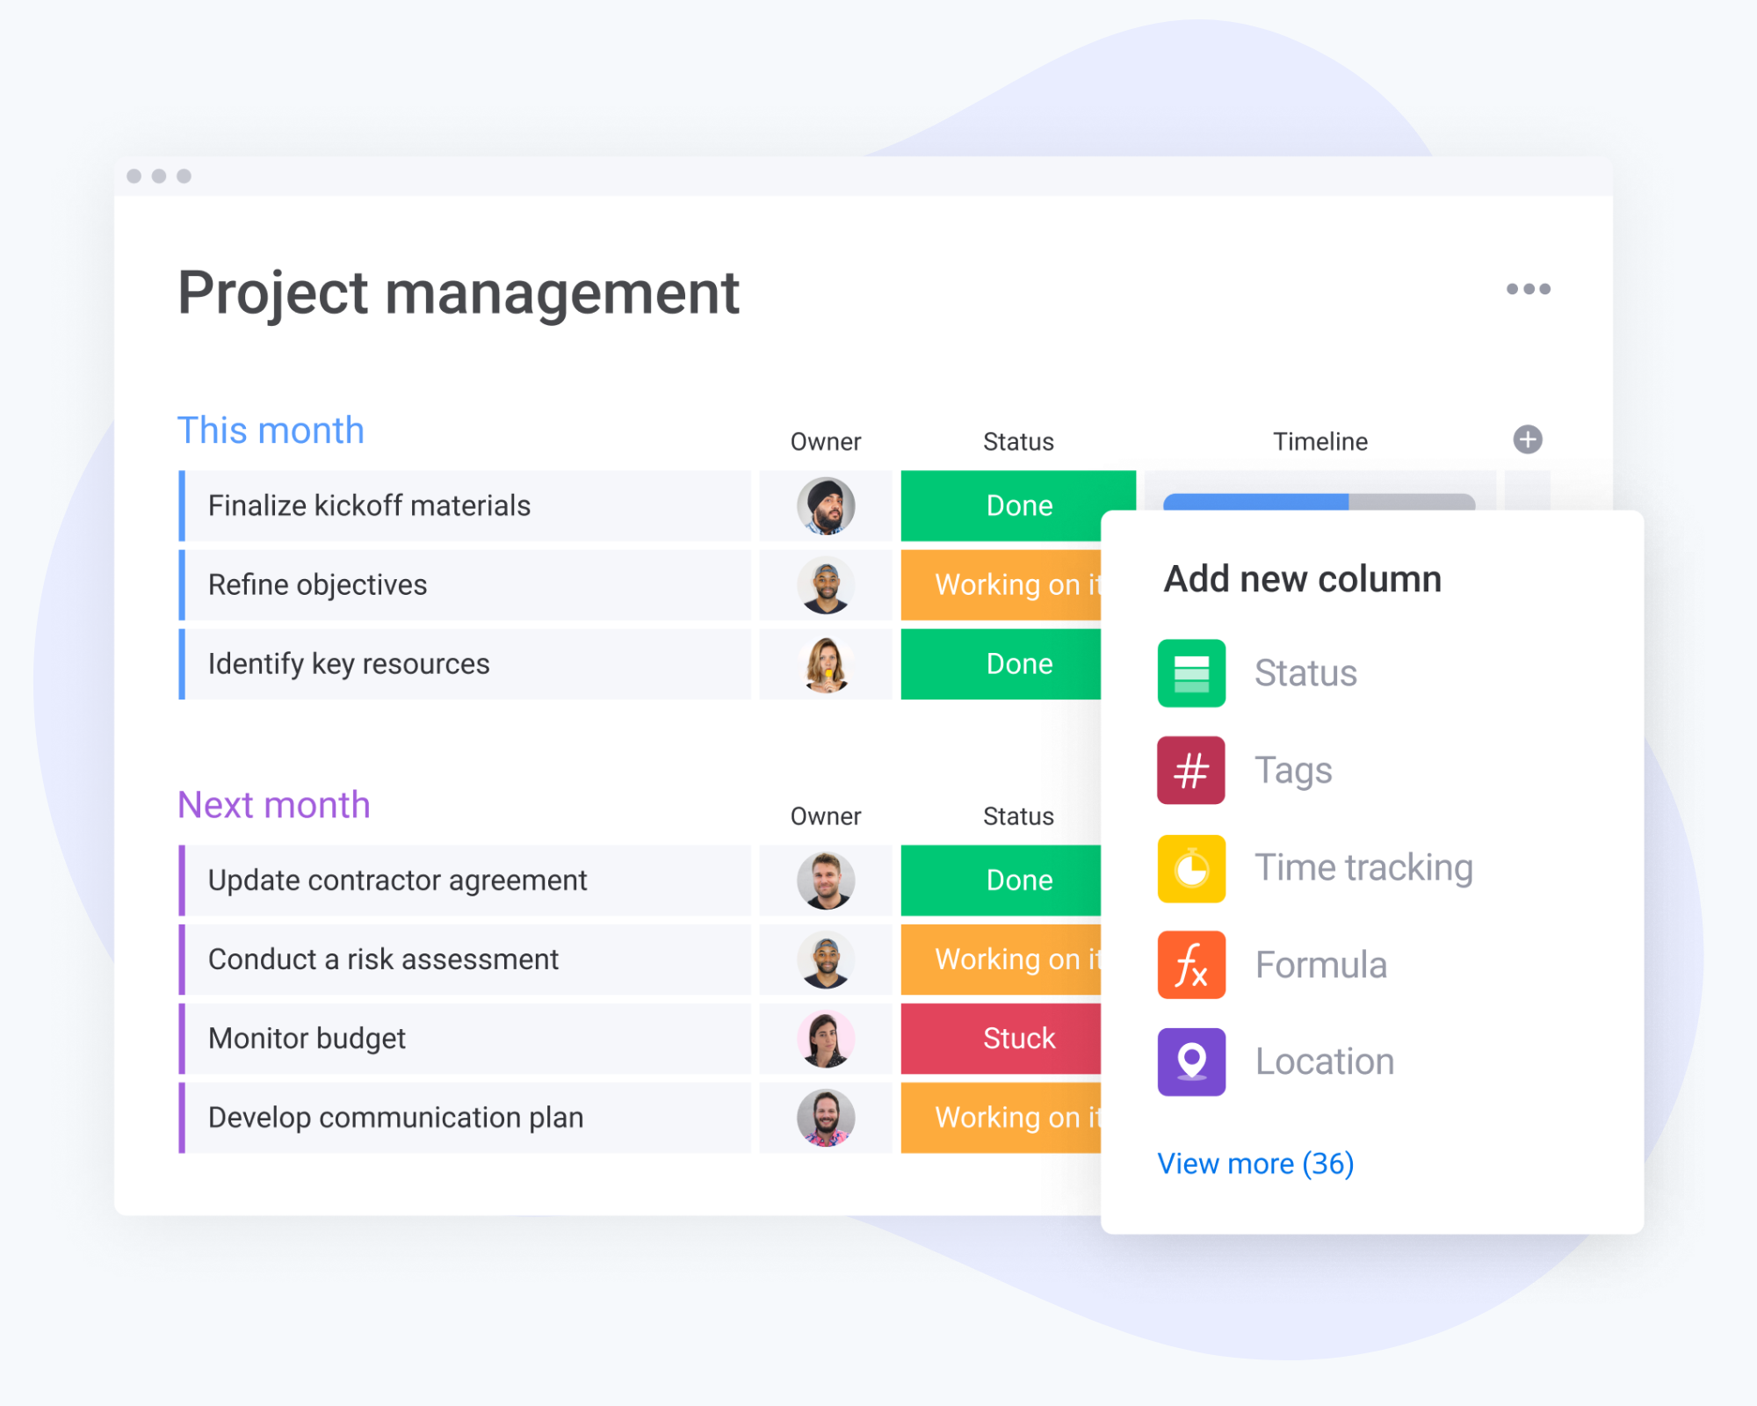Collapse the This month group title
Image resolution: width=1757 pixels, height=1406 pixels.
coord(271,431)
